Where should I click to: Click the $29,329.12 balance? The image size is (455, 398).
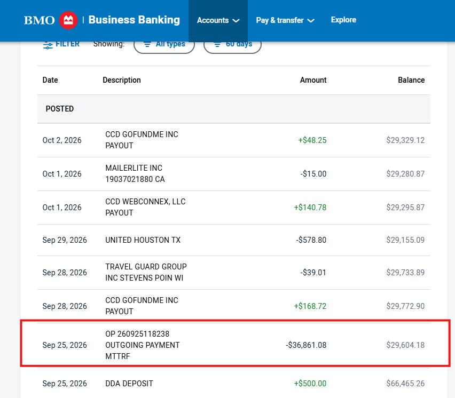[x=405, y=140]
